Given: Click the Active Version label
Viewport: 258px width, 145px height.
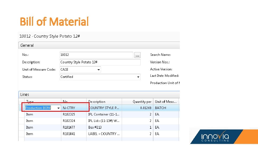Looking at the screenshot, I should (161, 69).
